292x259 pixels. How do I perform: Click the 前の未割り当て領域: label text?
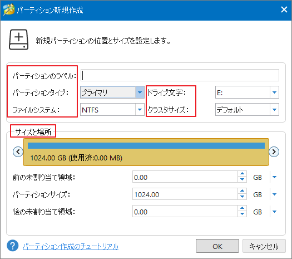[x=44, y=177]
